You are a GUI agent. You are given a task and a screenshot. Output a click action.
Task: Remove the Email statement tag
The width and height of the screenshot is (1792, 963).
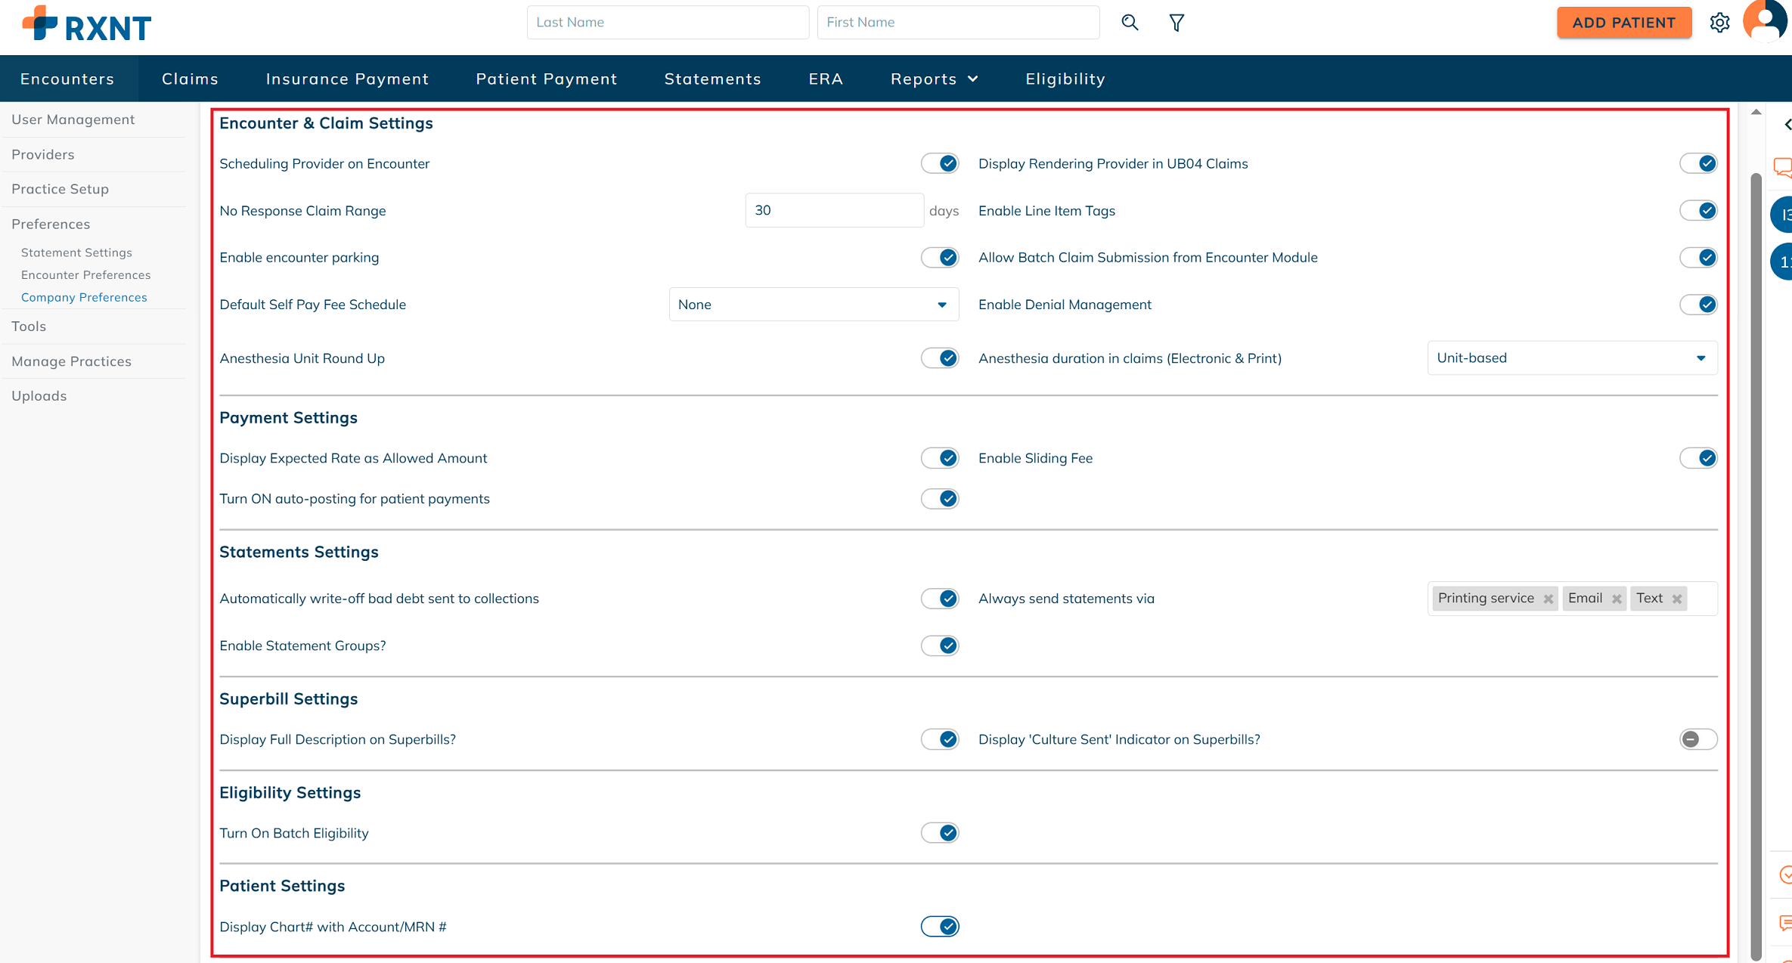point(1616,599)
